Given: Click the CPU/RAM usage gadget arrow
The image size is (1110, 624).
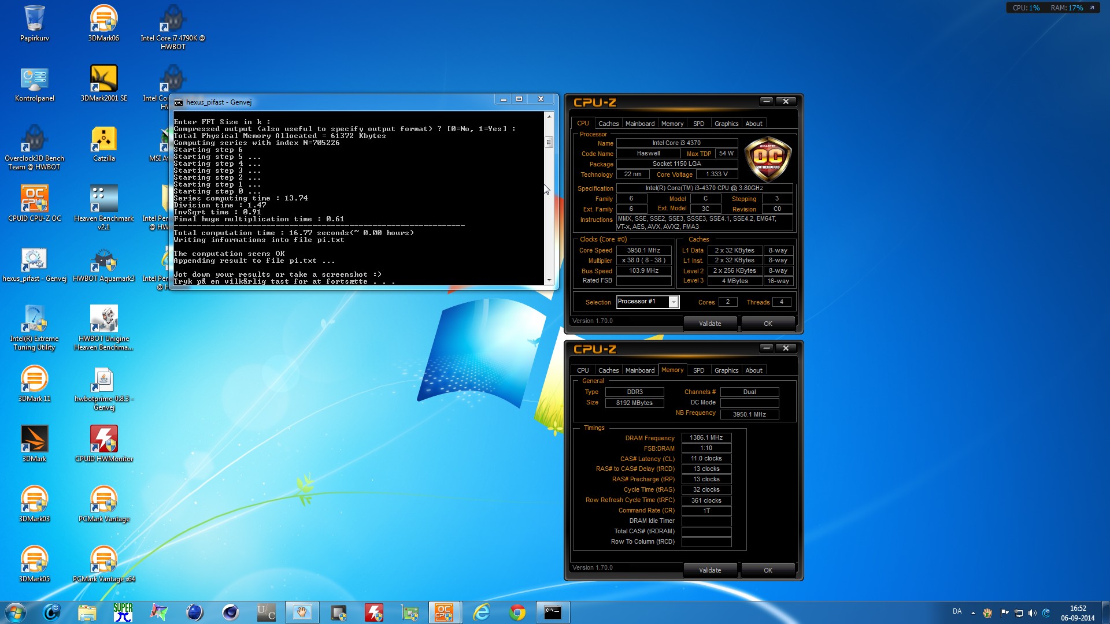Looking at the screenshot, I should [1092, 8].
